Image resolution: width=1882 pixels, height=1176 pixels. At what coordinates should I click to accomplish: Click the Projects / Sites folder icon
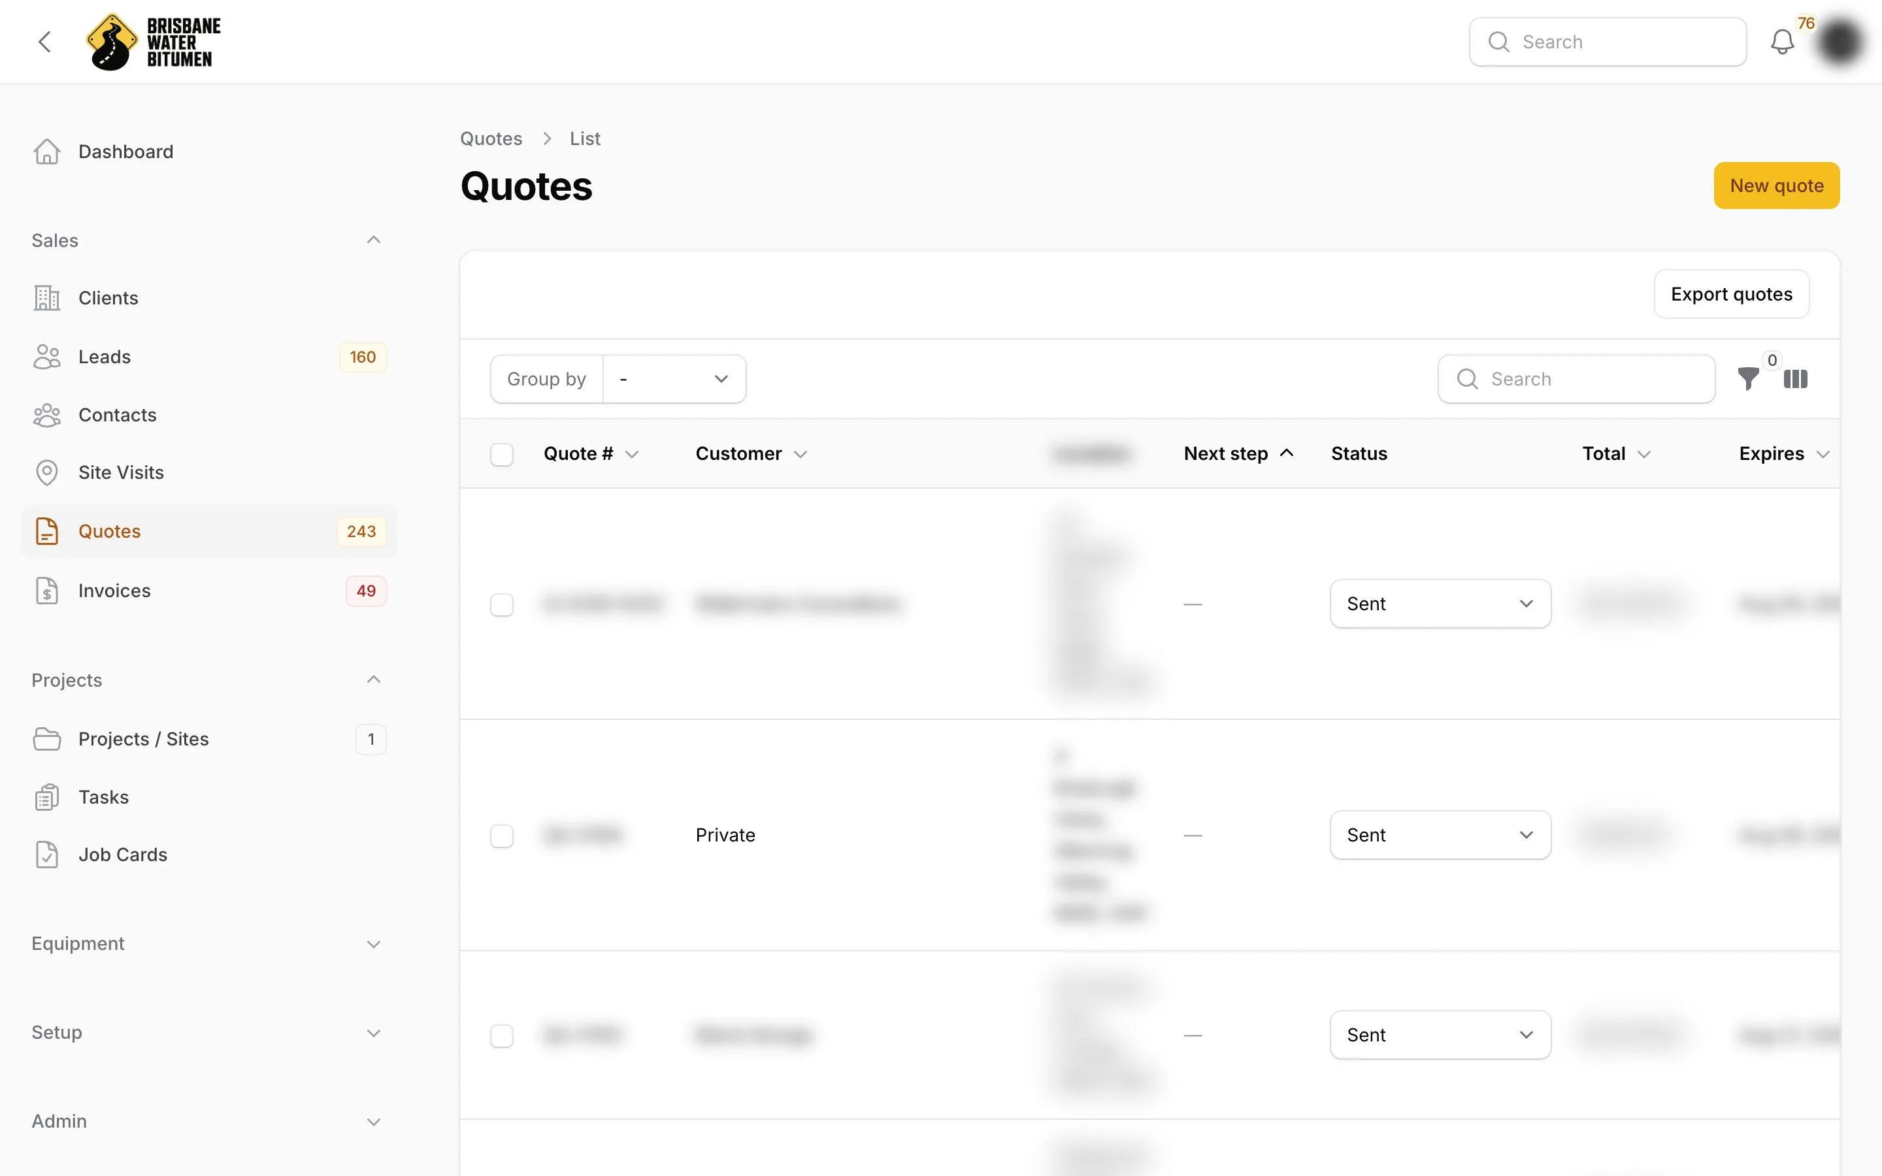point(46,739)
